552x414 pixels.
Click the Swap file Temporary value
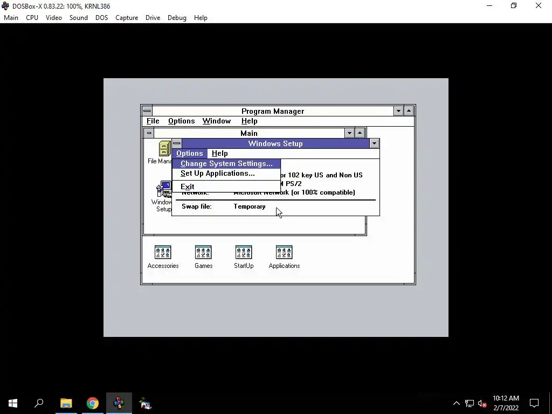click(x=250, y=206)
